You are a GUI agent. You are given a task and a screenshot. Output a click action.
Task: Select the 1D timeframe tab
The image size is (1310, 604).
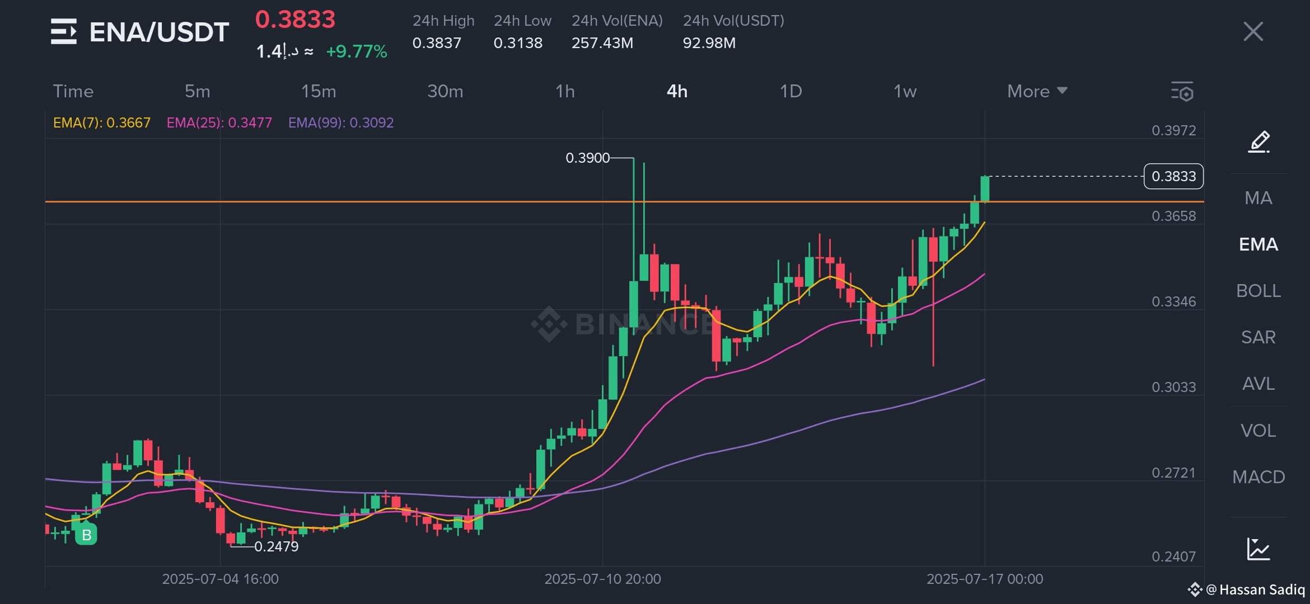tap(790, 91)
